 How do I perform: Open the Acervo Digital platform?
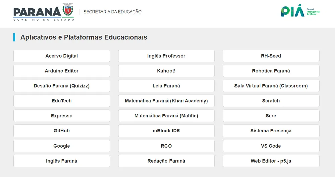tap(62, 56)
